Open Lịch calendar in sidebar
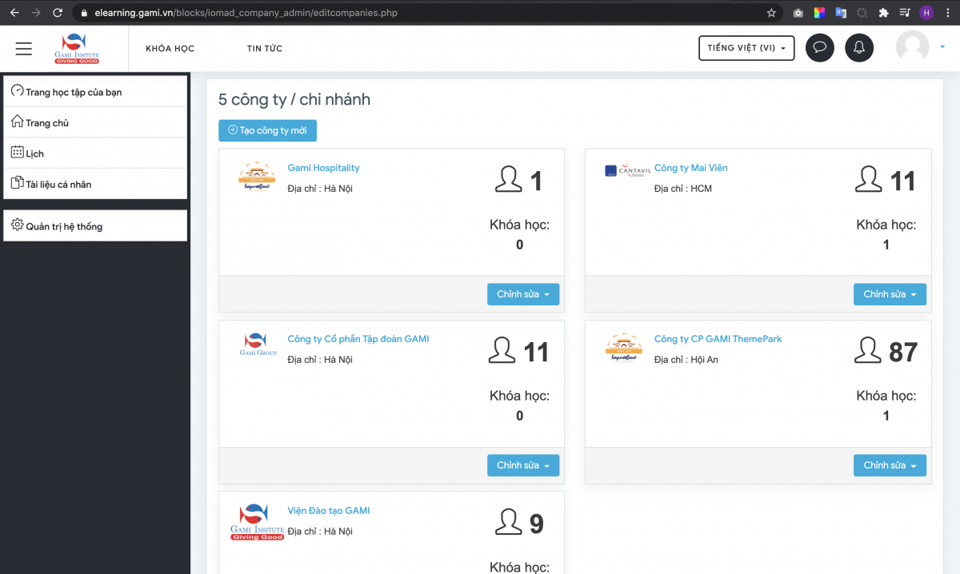Screen dimensions: 960x574 click(95, 153)
